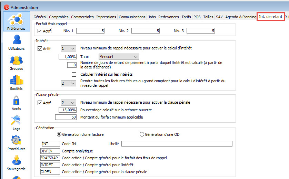Viewport: 289px width, 179px height.
Task: Toggle Actif checkbox in Forfait frais rappel
Action: [x=40, y=31]
